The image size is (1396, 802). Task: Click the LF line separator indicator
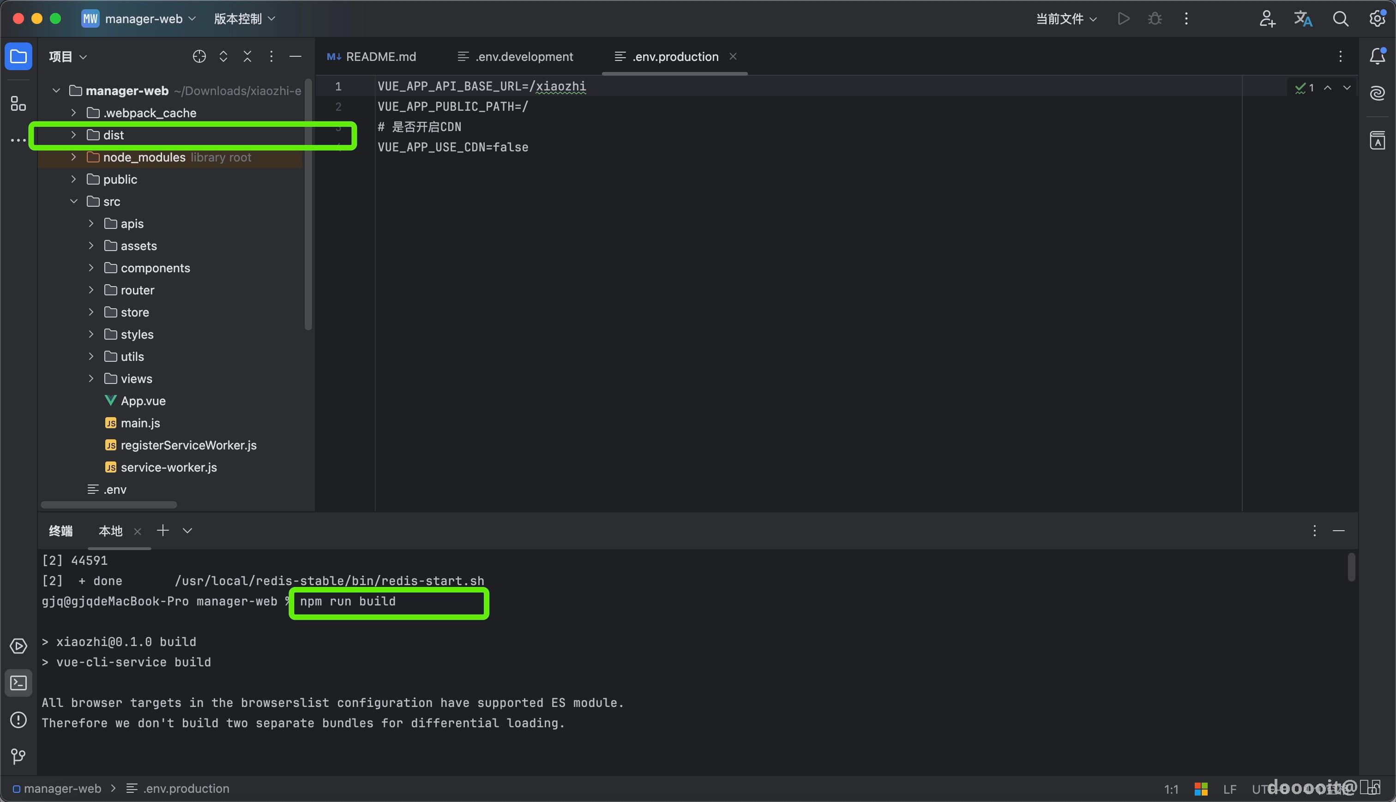tap(1230, 790)
